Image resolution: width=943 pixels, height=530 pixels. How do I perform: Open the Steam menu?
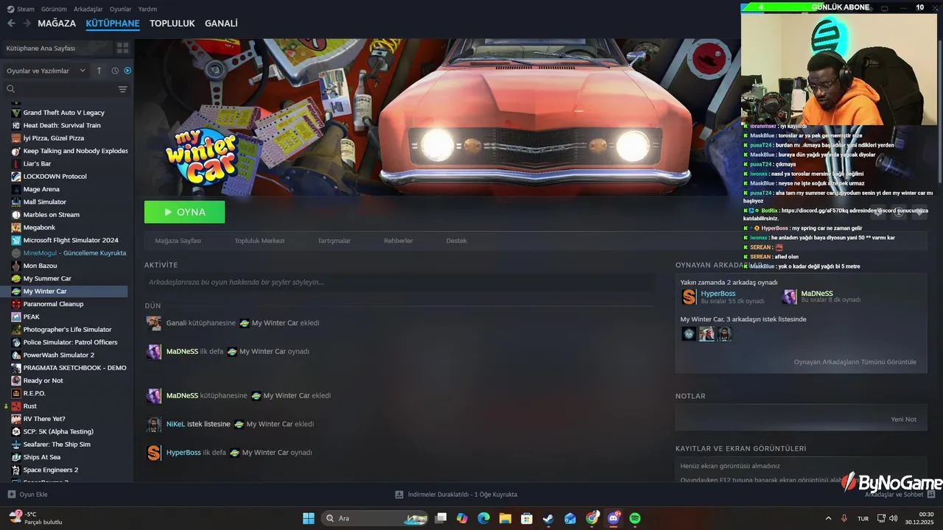[x=21, y=9]
